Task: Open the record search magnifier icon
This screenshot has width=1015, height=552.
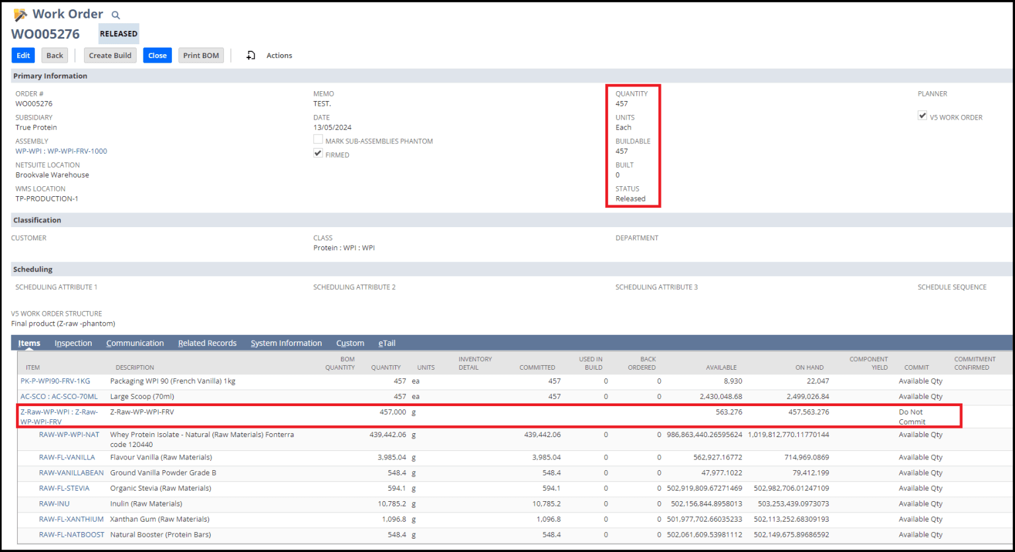Action: 115,14
